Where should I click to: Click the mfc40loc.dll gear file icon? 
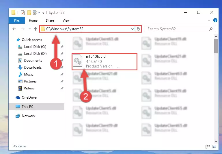pyautogui.click(x=78, y=61)
